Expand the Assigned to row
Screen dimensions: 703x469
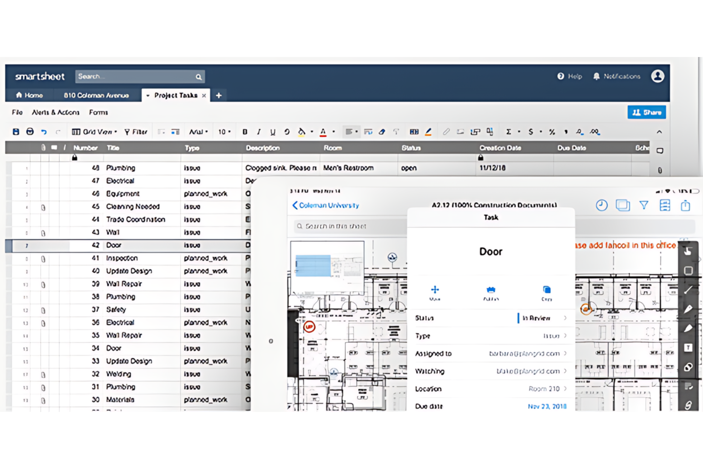(x=491, y=354)
